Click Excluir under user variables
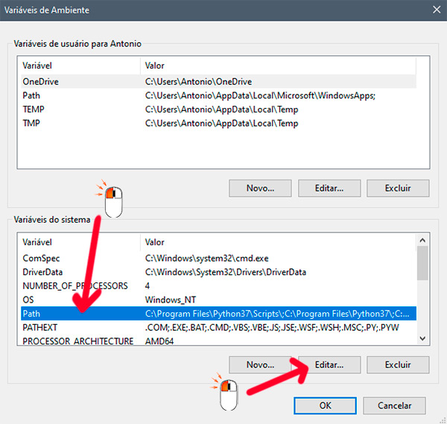Image resolution: width=447 pixels, height=424 pixels. click(398, 189)
